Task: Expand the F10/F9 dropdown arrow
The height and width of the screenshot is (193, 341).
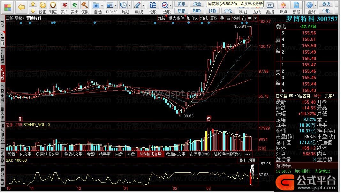Action: coord(116,5)
